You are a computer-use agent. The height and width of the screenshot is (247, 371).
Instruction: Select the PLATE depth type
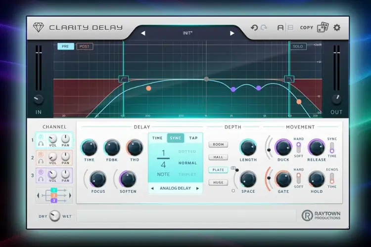[x=218, y=170]
